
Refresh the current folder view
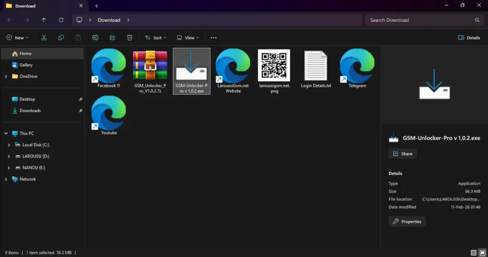point(61,20)
